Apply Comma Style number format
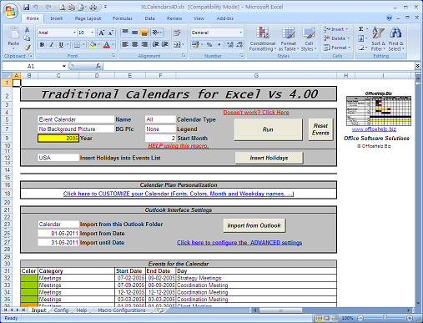This screenshot has height=323, width=423. pos(219,44)
